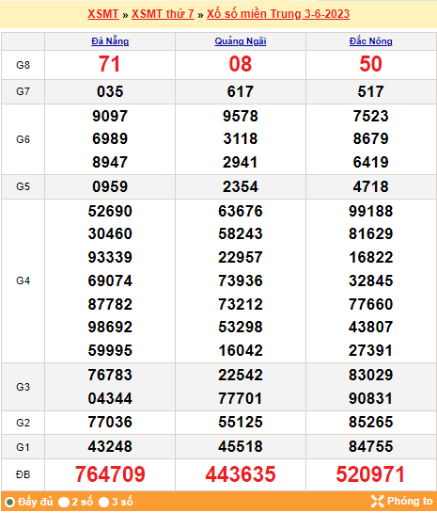Click Đà Nẵng special prize 764709
The width and height of the screenshot is (437, 513).
[110, 474]
